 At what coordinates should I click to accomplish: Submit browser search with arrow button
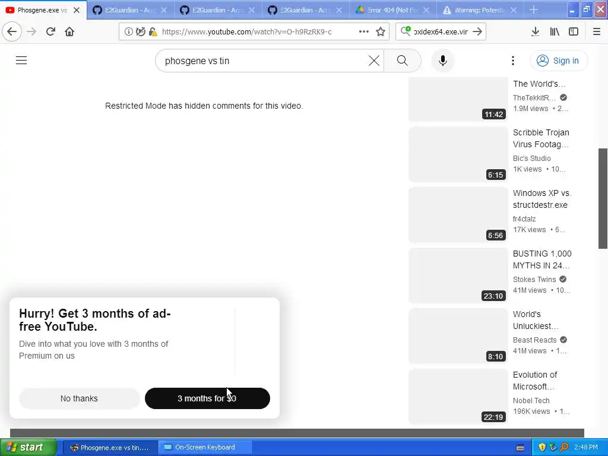478,32
